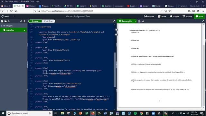Open the Firefox hamburger menu
Screen dimensions: 206x116
coord(203,11)
